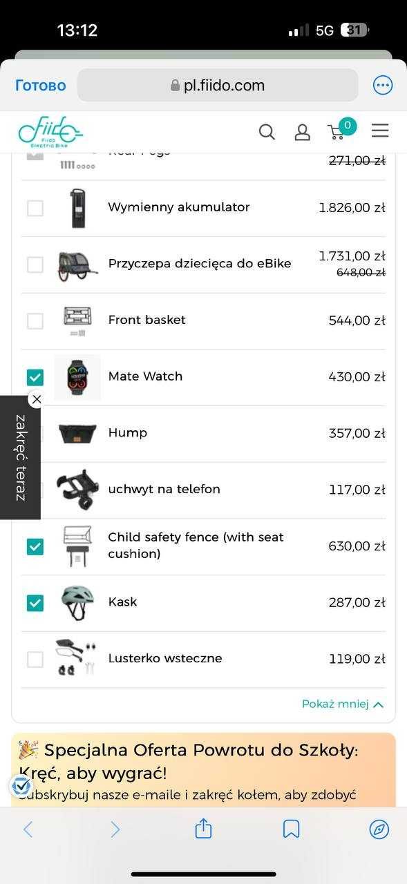
Task: Tap Готово to close the browser
Action: point(41,86)
